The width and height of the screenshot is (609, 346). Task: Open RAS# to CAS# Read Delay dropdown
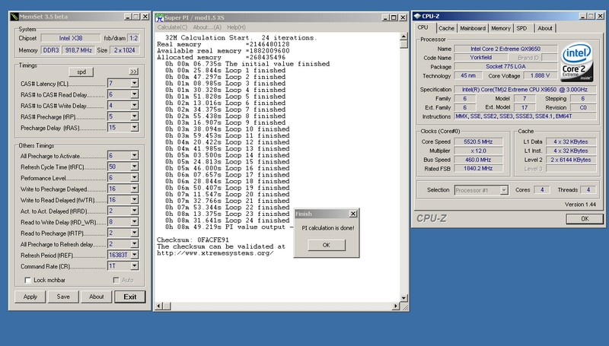pos(135,94)
